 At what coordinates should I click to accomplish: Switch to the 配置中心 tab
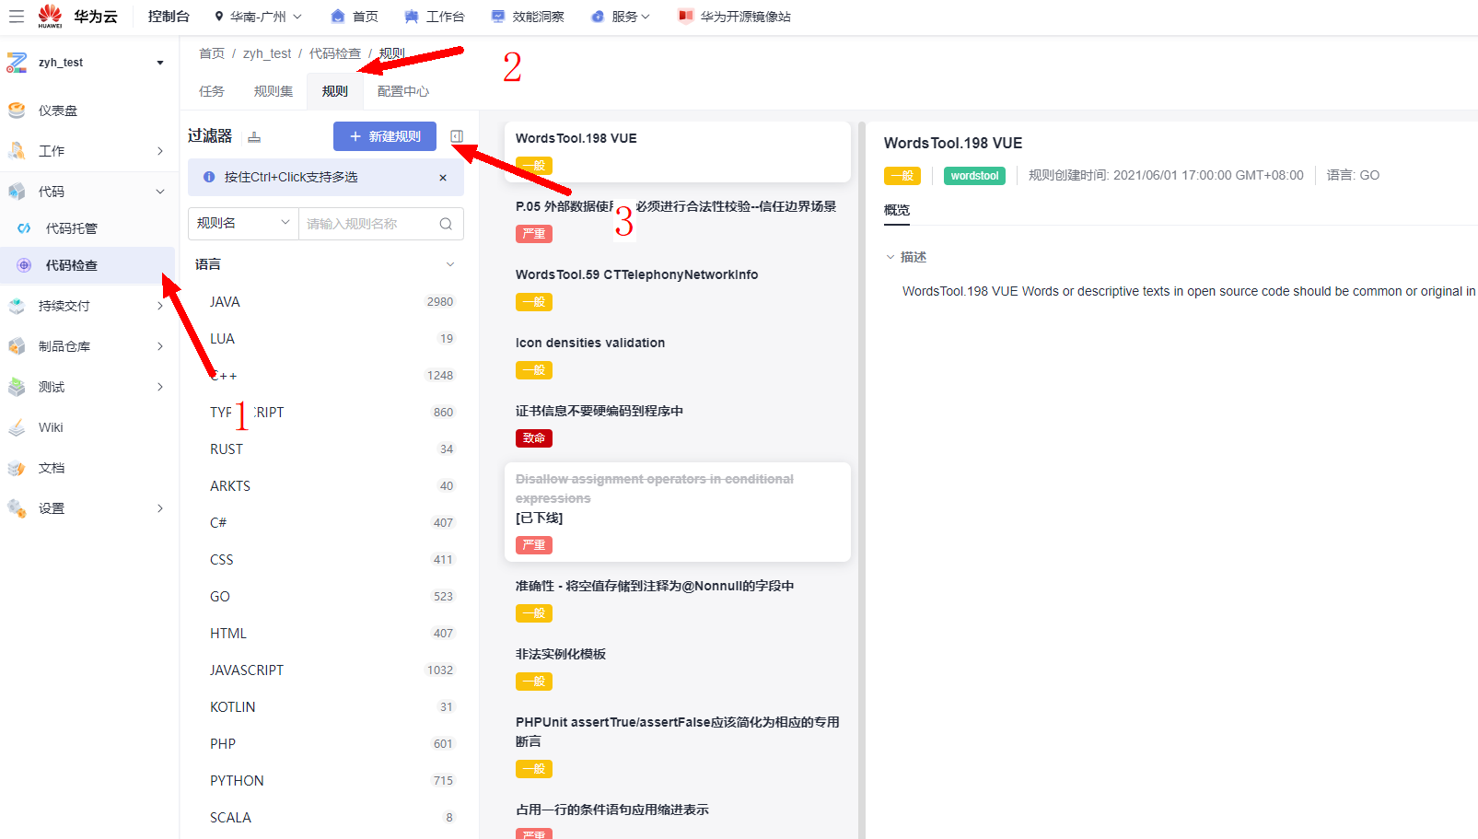[403, 91]
